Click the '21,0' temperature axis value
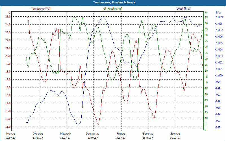 [8, 48]
